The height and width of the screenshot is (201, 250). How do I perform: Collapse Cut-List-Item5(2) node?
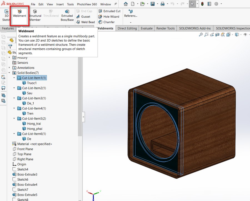pyautogui.click(x=14, y=118)
